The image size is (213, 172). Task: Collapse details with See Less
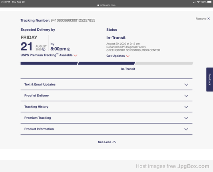pos(107,142)
